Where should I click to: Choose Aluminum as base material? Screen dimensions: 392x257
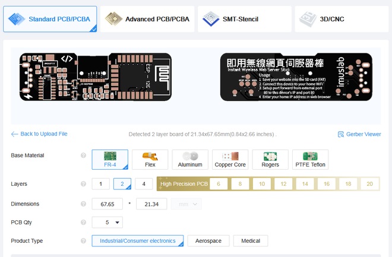(x=190, y=159)
